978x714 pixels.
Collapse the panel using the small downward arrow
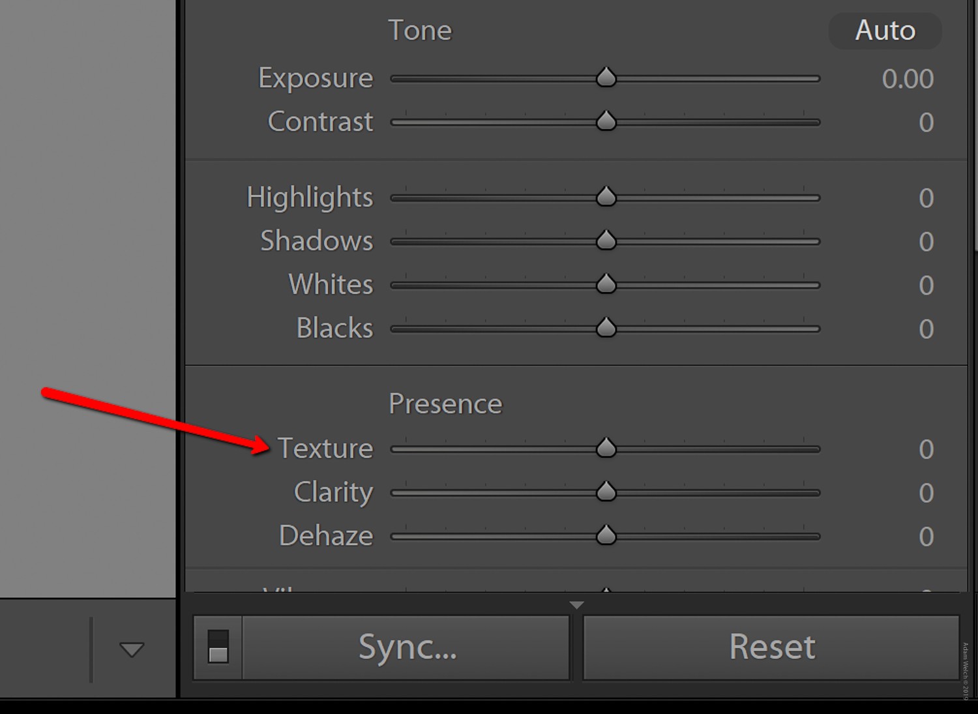[x=576, y=605]
